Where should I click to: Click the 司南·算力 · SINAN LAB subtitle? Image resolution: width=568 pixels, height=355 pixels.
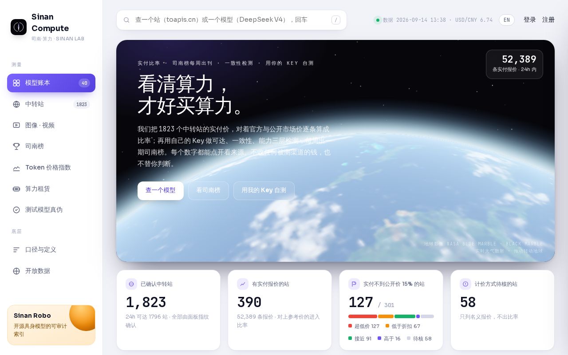point(58,39)
